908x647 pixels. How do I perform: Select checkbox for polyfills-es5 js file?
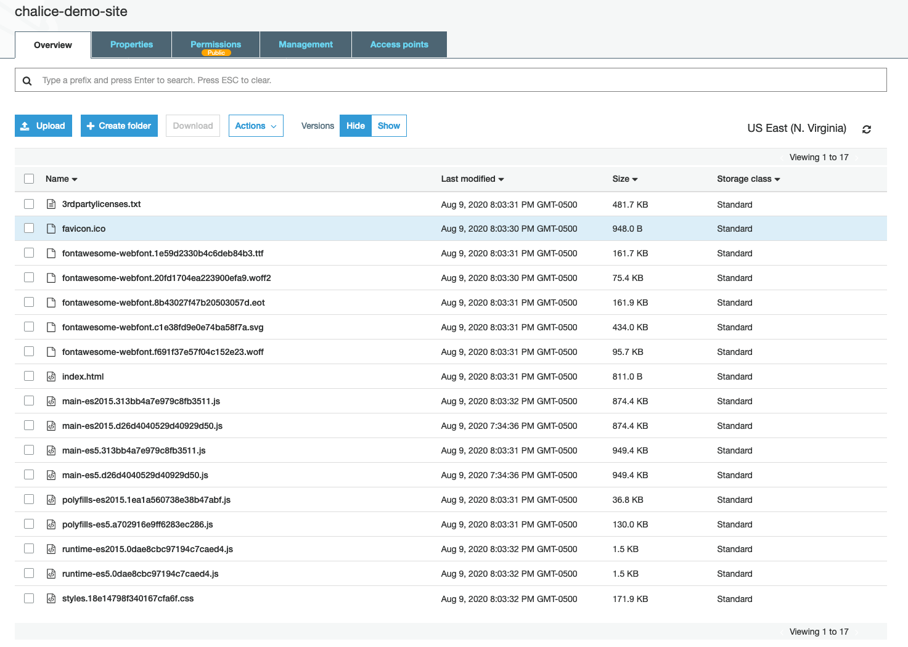tap(29, 524)
